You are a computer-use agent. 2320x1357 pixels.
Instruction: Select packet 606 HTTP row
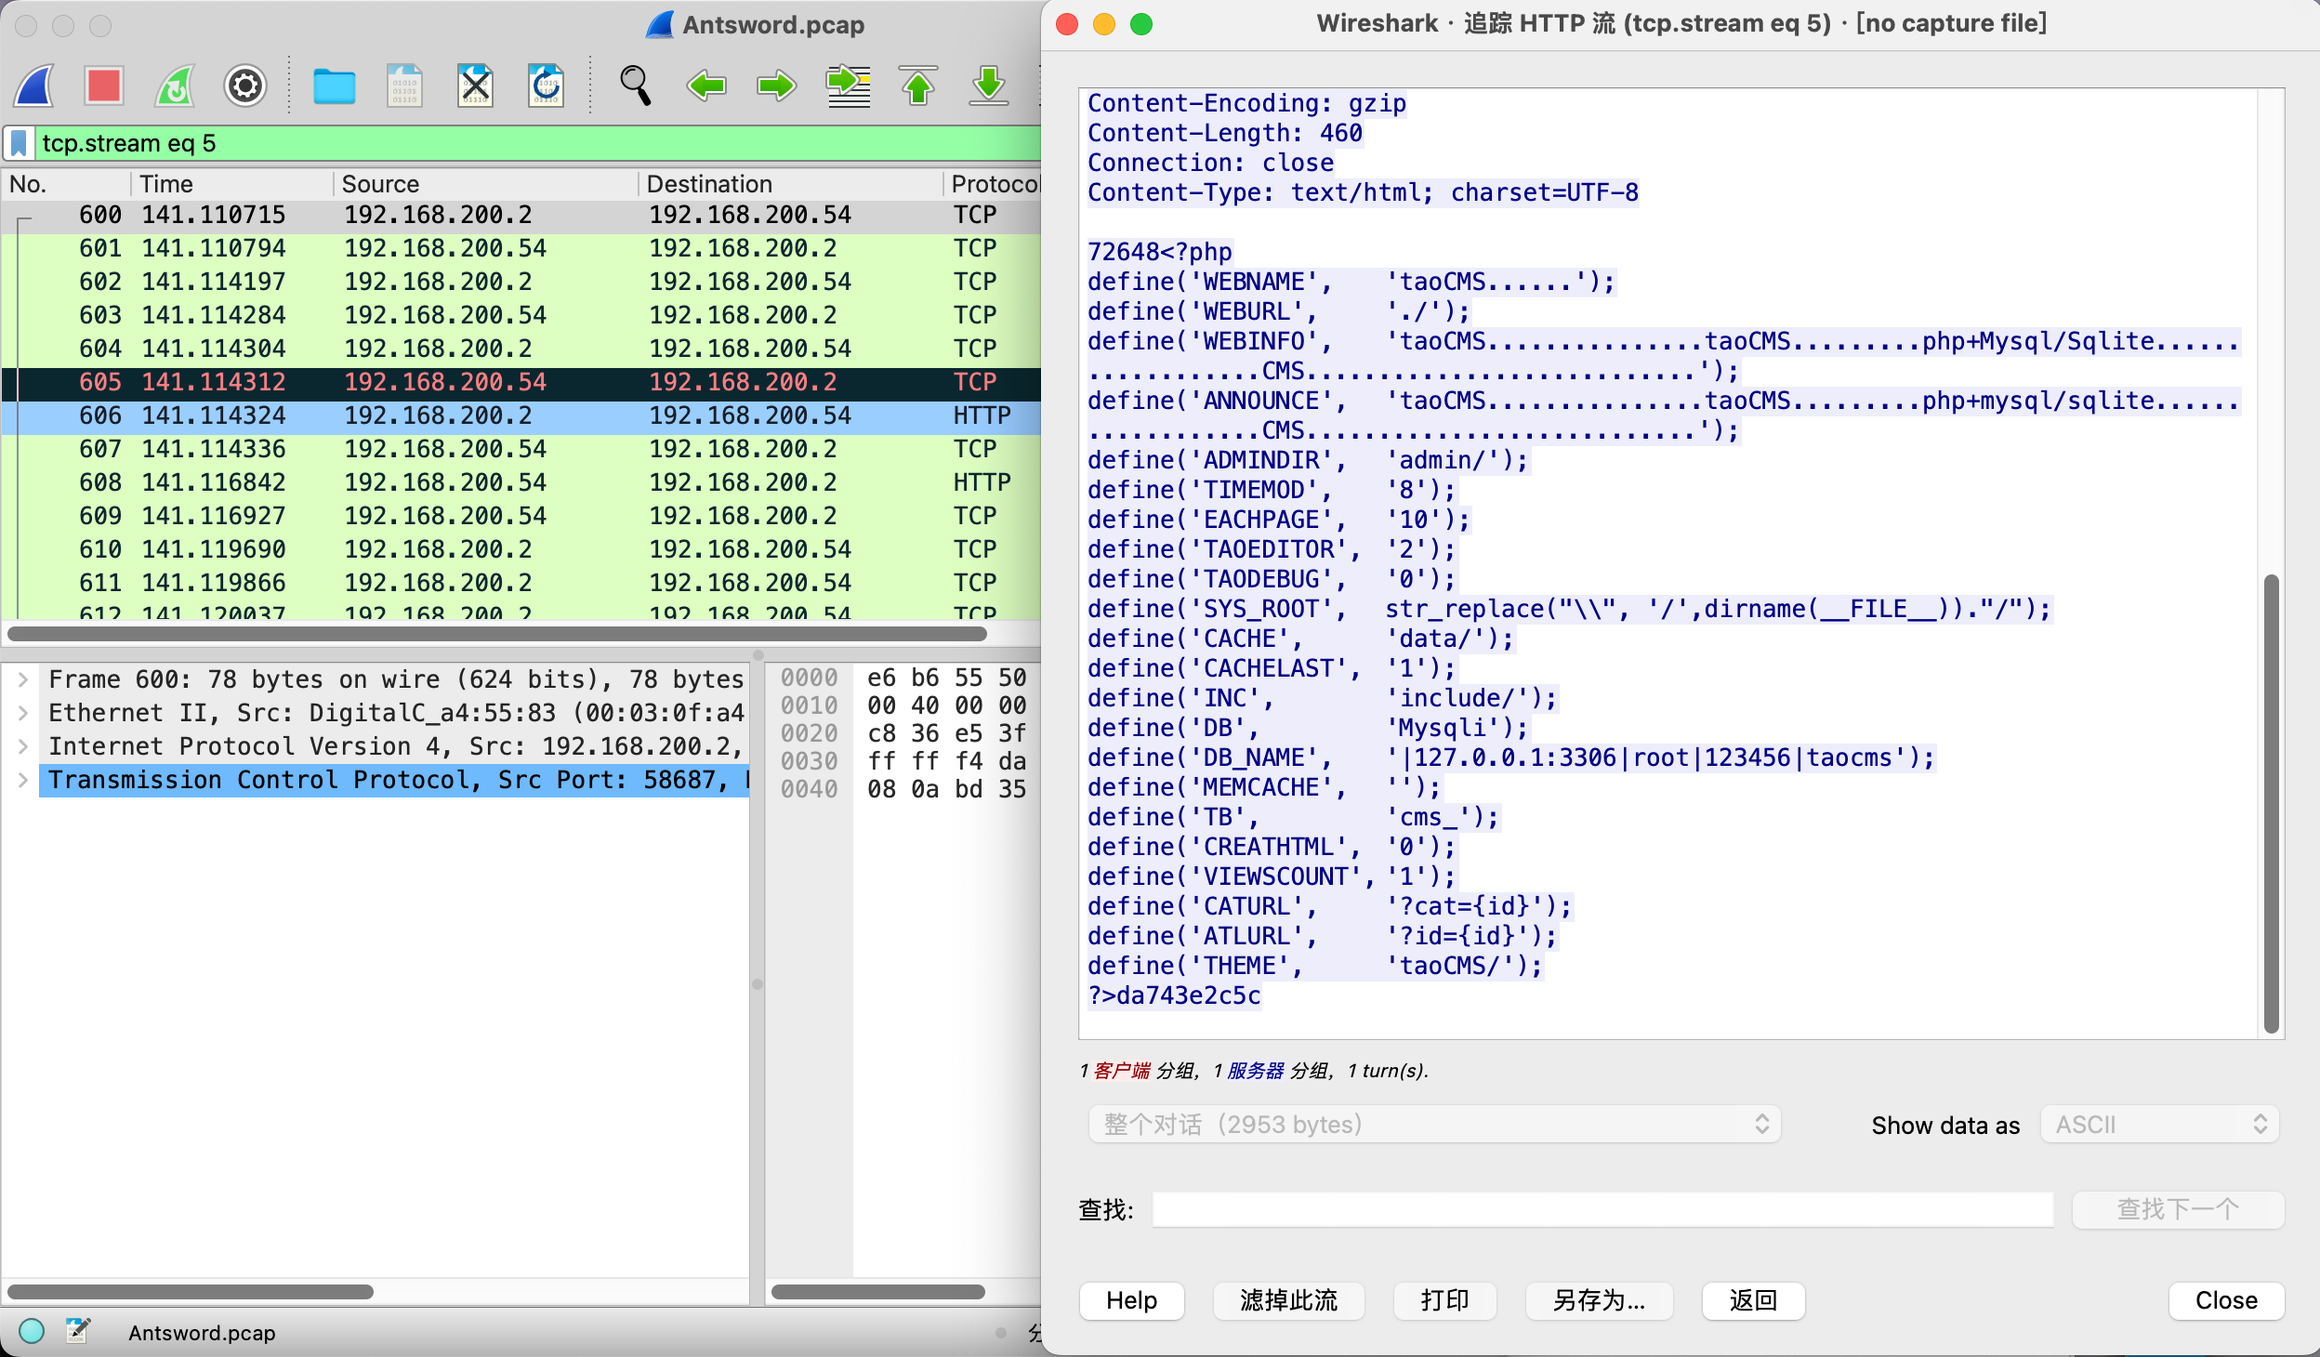[x=521, y=415]
